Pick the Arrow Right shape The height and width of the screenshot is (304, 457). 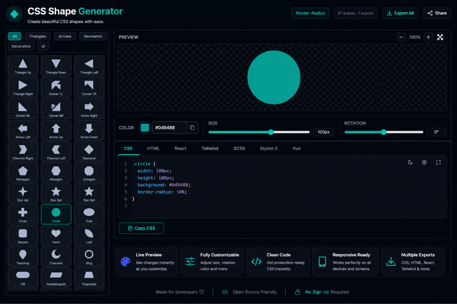click(89, 109)
